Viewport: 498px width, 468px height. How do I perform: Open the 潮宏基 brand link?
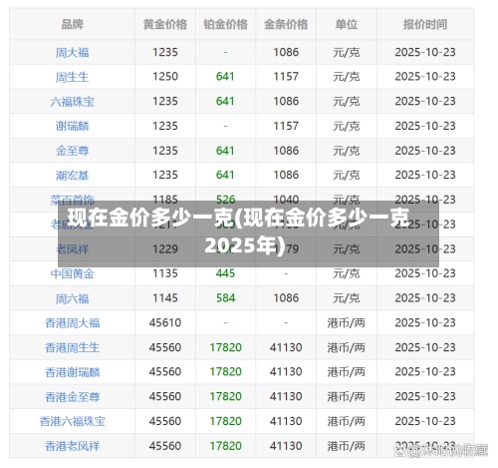pyautogui.click(x=72, y=175)
